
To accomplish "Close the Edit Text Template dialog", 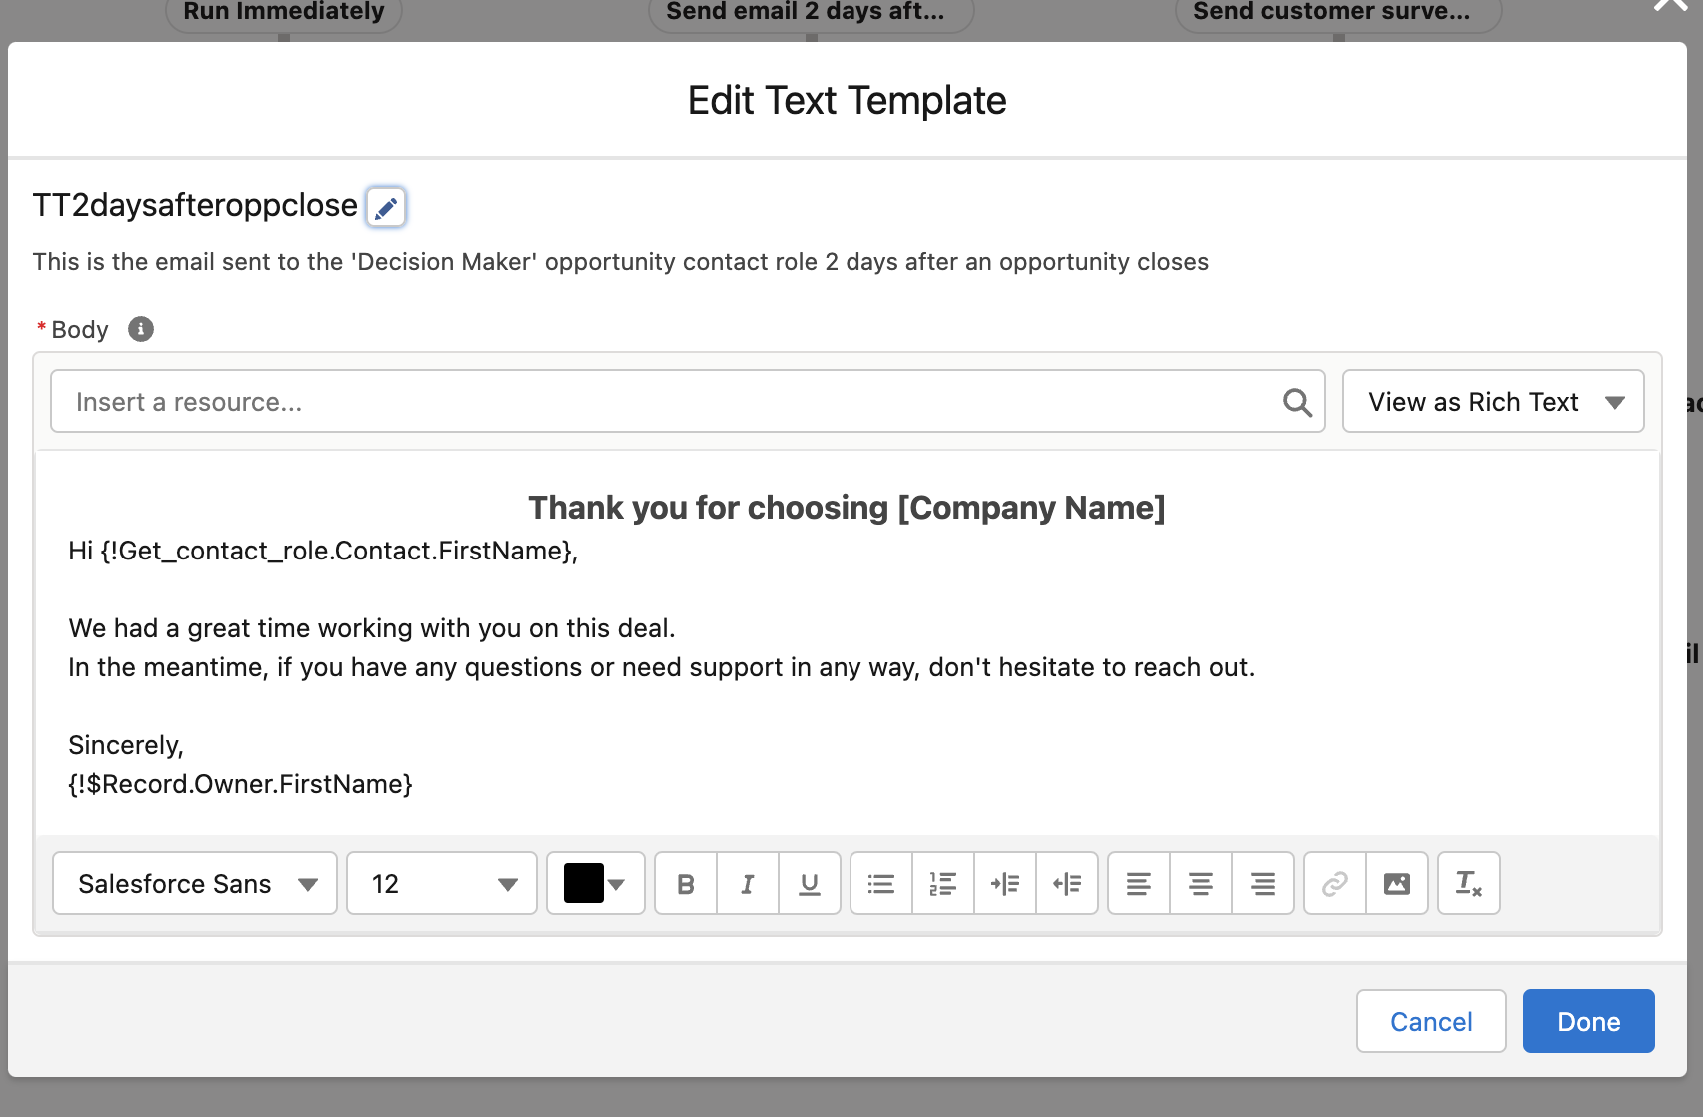I will [1671, 5].
